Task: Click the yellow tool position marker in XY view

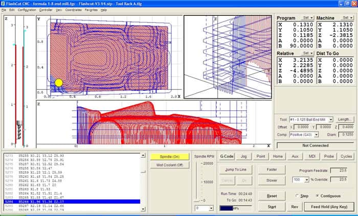Action: point(59,83)
